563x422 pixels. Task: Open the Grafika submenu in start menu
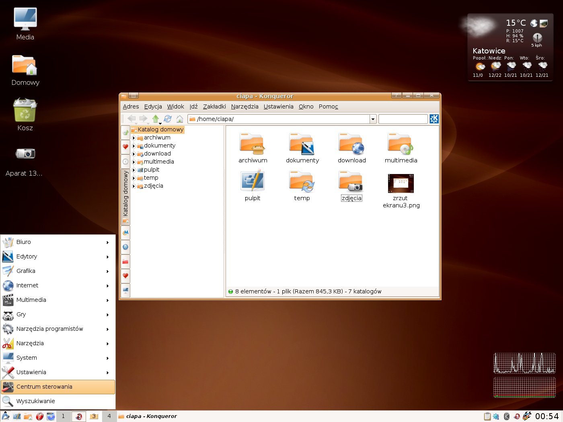click(x=58, y=271)
